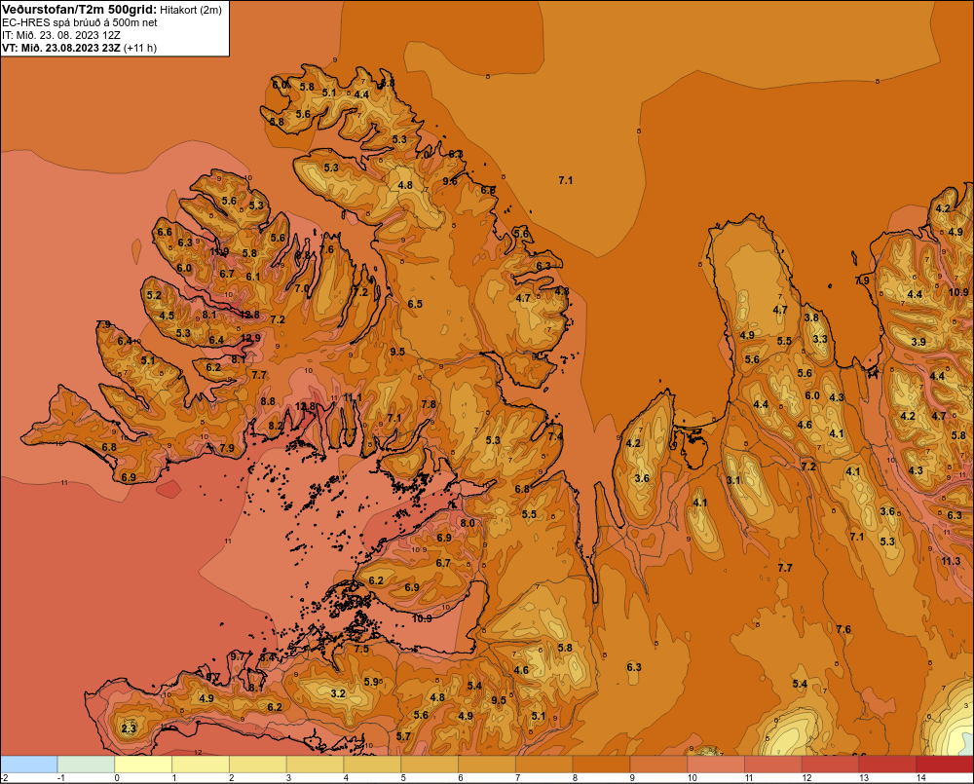Image resolution: width=974 pixels, height=784 pixels.
Task: Choose the 10 to 11 degree legend swatch
Action: pos(716,765)
